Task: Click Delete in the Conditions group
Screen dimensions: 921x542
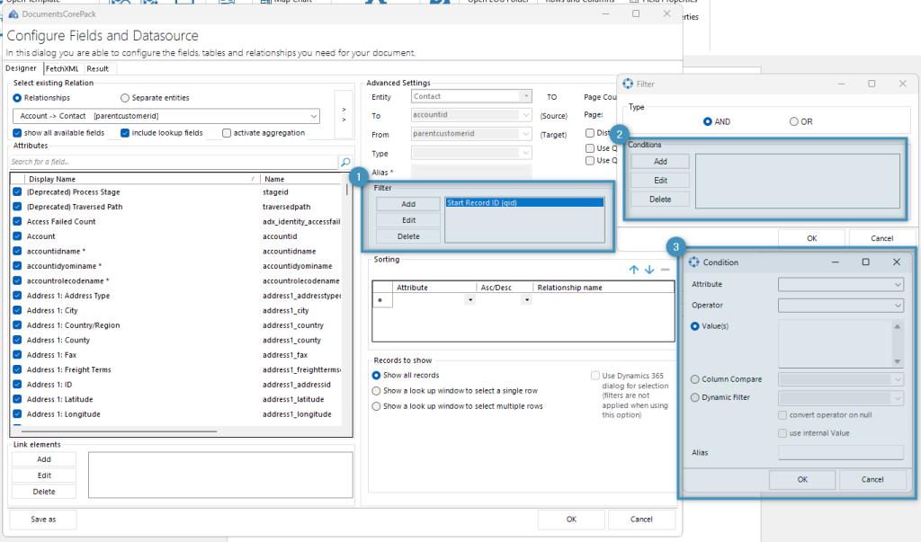Action: pos(660,199)
